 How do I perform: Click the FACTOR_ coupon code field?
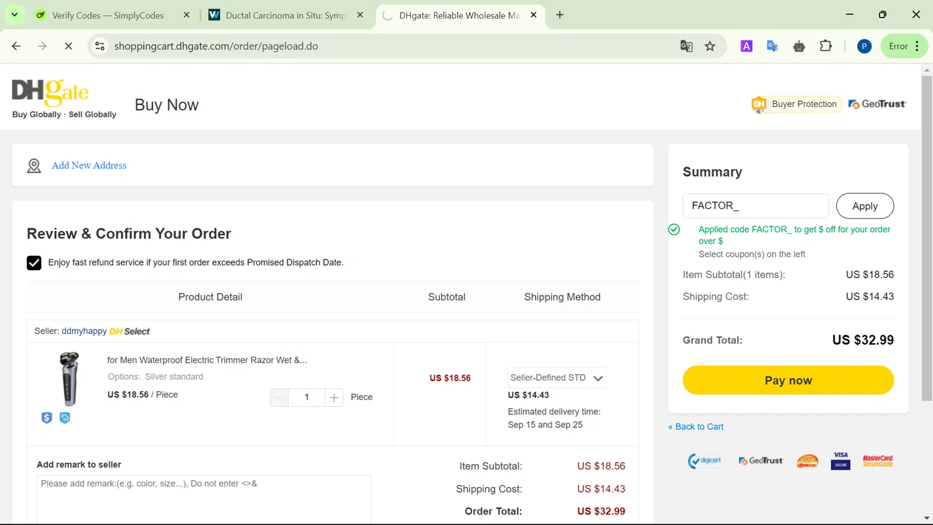pyautogui.click(x=756, y=206)
